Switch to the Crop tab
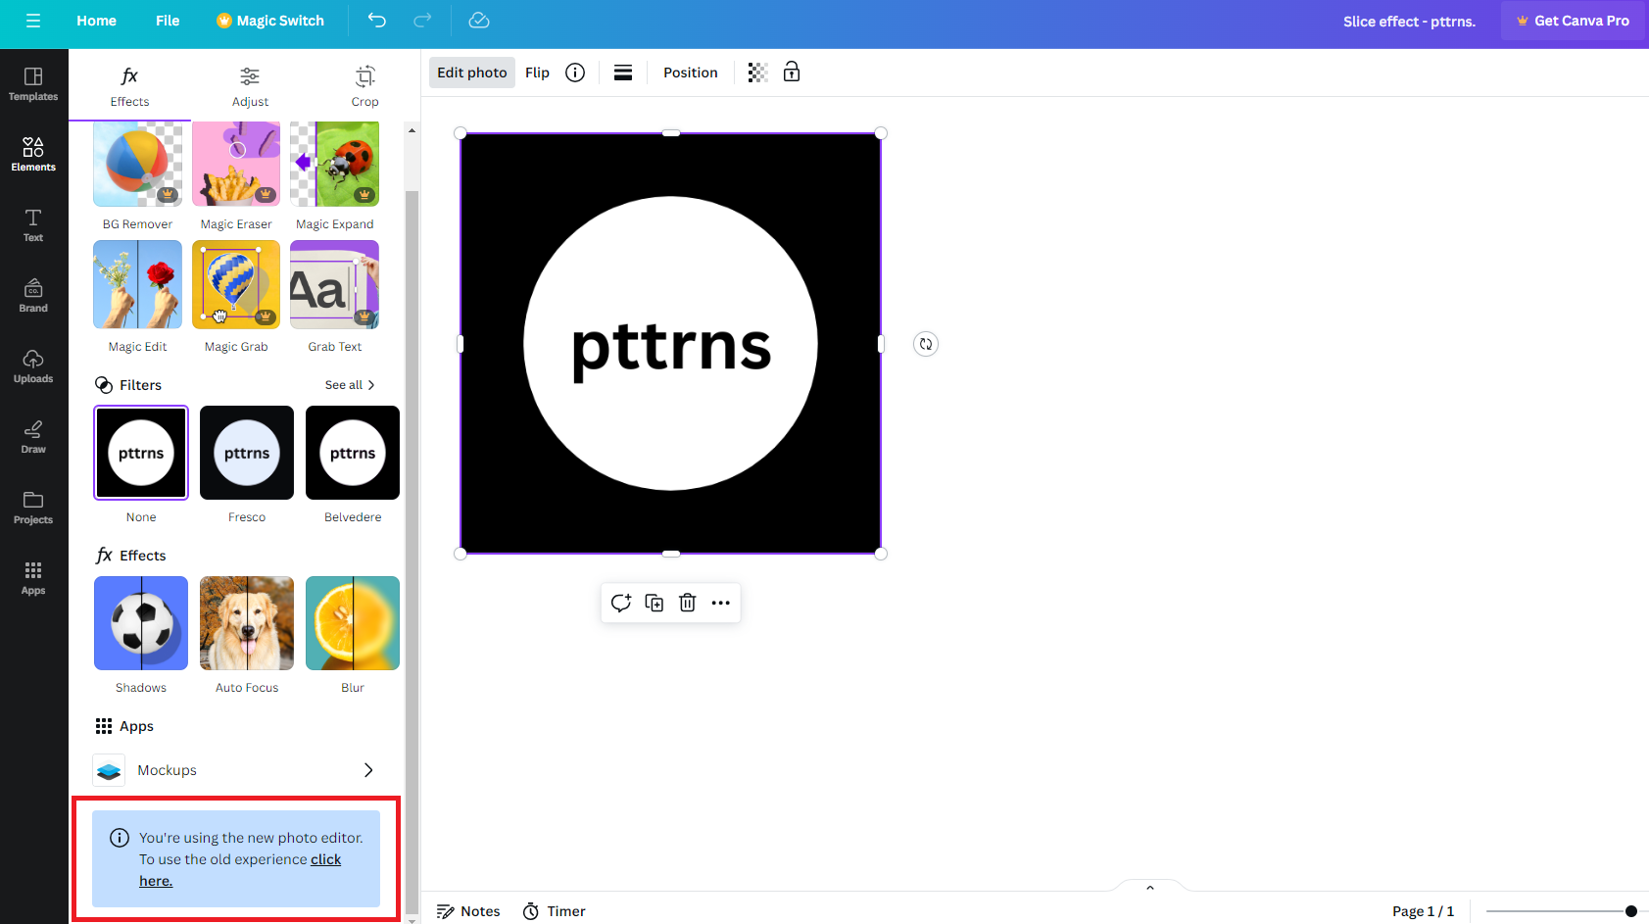 point(364,86)
